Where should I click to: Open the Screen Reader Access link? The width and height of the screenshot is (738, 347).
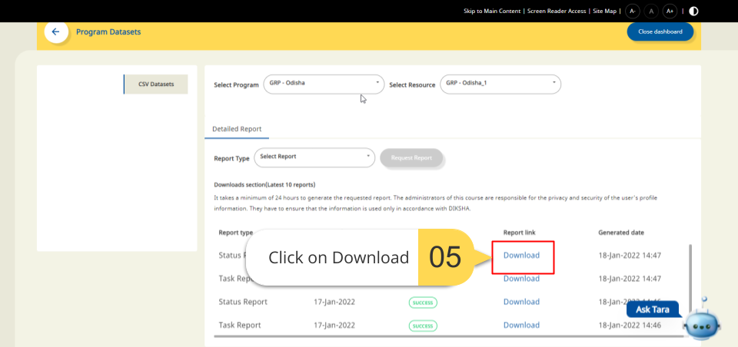coord(557,12)
